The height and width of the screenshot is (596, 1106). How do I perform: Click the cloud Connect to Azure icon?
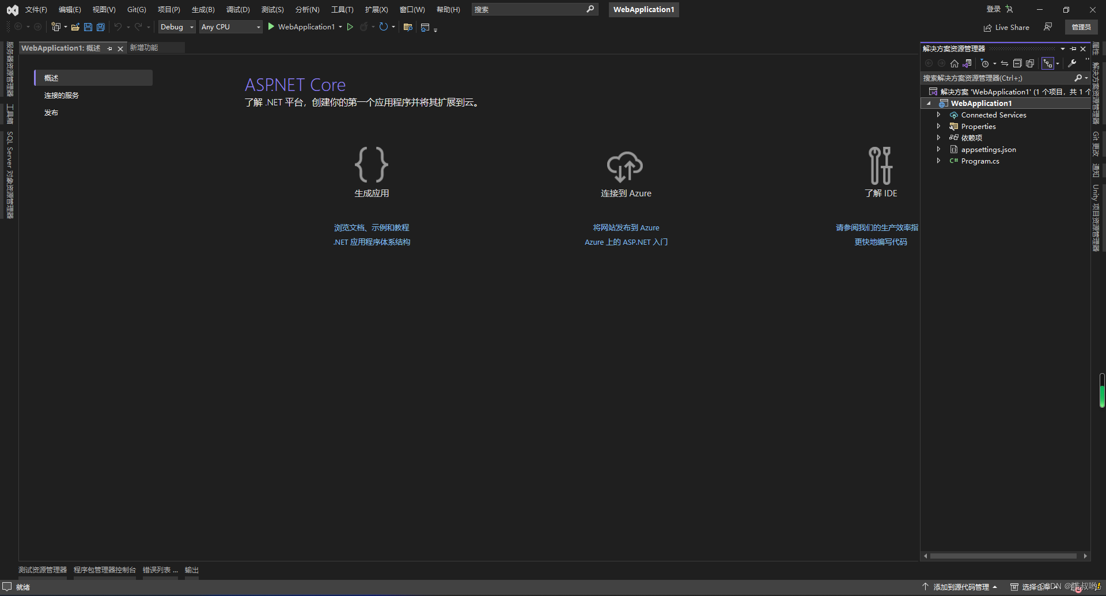(625, 167)
